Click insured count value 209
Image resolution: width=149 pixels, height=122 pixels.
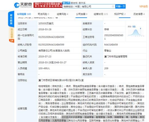[x=106, y=68]
